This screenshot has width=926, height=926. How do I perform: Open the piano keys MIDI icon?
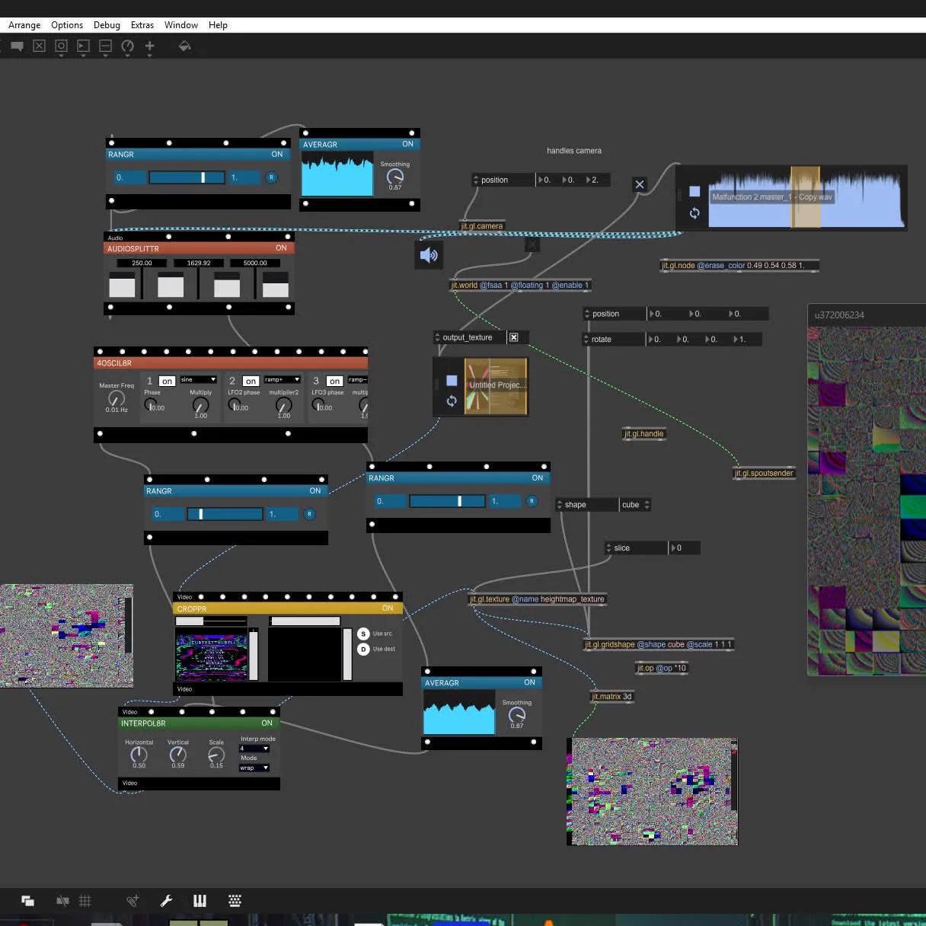tap(200, 901)
